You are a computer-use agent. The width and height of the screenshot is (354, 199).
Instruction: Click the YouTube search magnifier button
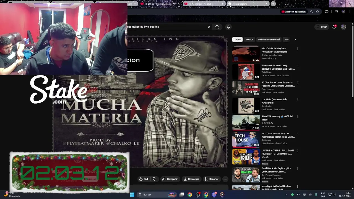(x=217, y=27)
